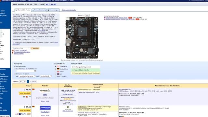Click the pickup location text field
Screen dimensions: 208x117
pos(25,71)
